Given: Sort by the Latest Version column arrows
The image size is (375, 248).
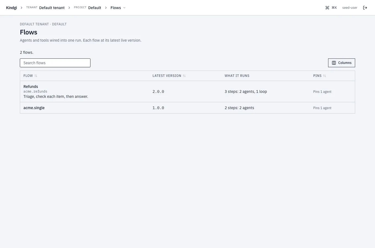Looking at the screenshot, I should [x=184, y=76].
